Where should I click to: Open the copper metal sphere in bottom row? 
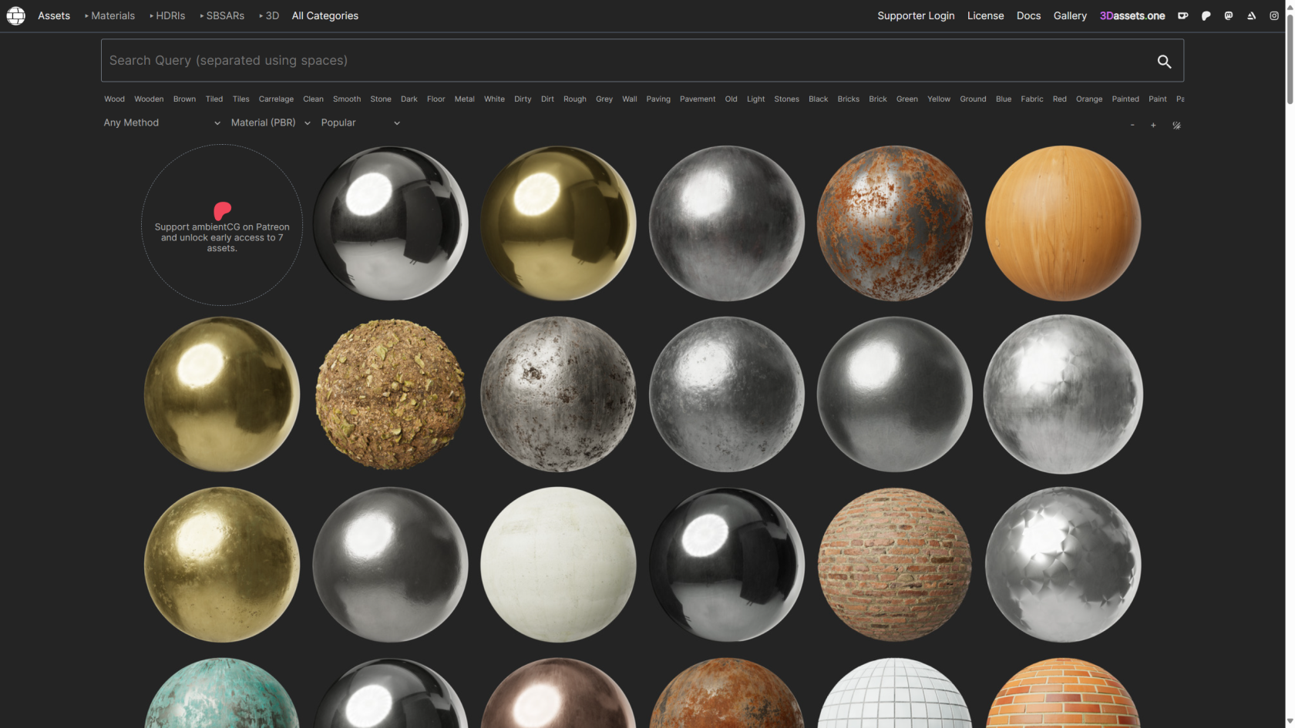558,693
